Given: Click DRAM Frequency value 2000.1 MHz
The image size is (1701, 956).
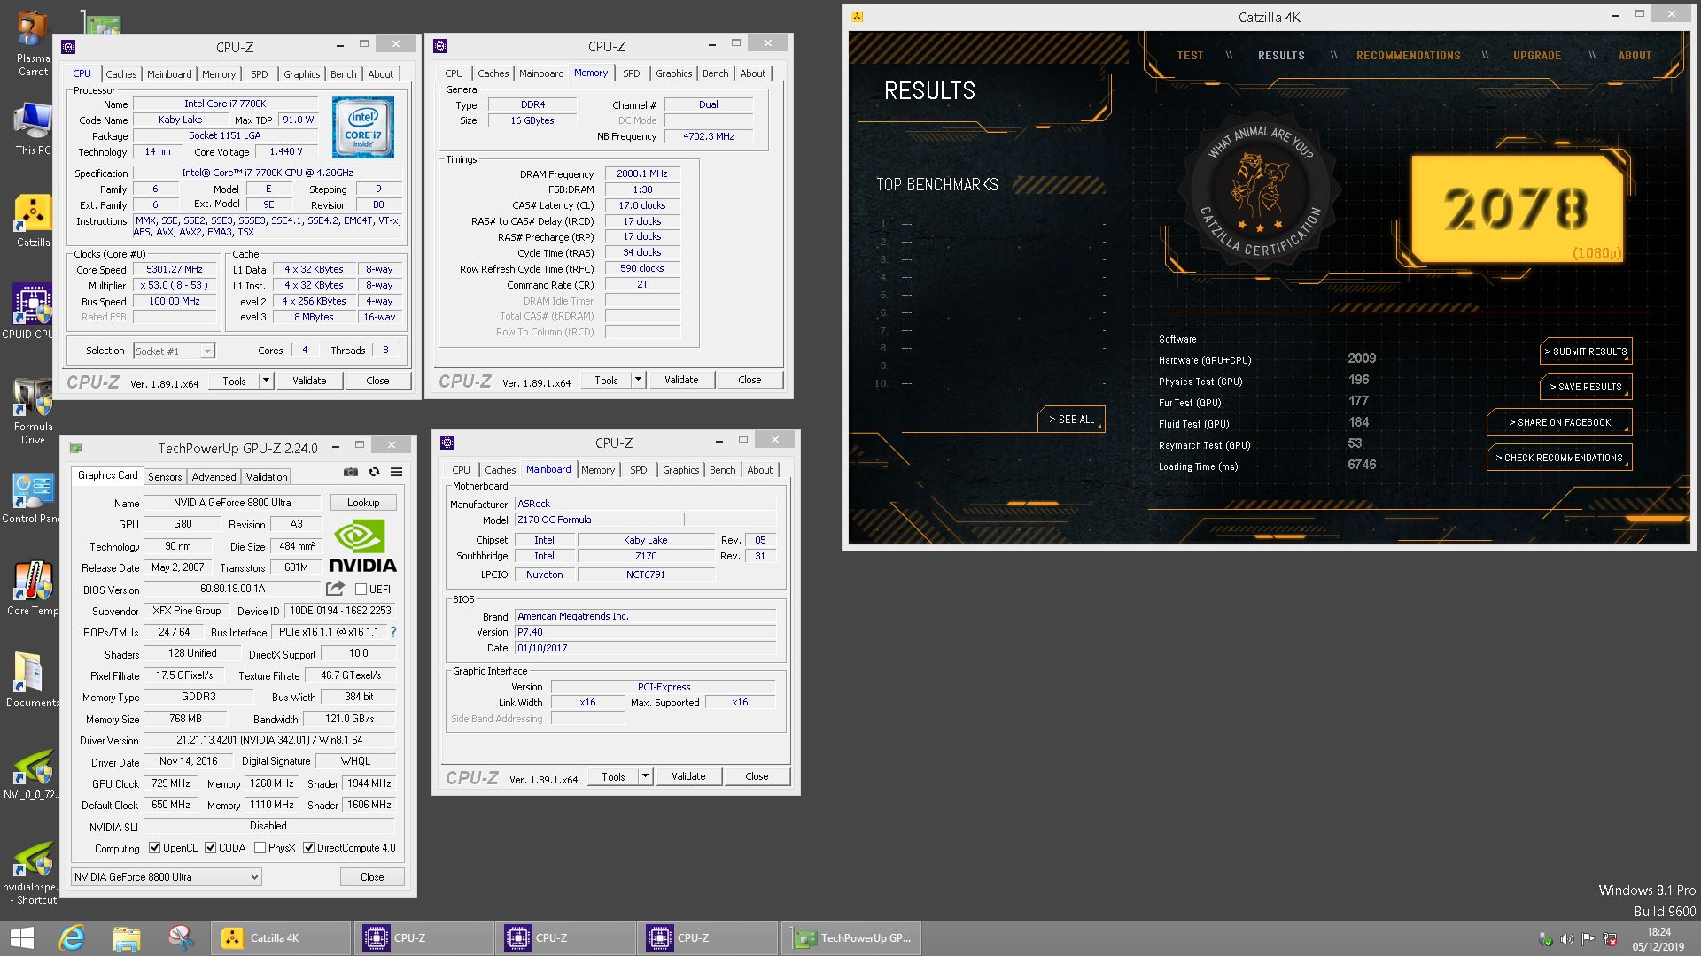Looking at the screenshot, I should pyautogui.click(x=642, y=173).
